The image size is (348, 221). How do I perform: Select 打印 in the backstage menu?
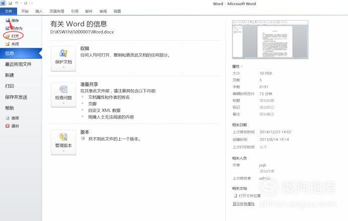click(10, 86)
